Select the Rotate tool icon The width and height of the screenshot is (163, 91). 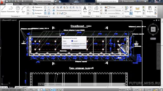click(45, 7)
